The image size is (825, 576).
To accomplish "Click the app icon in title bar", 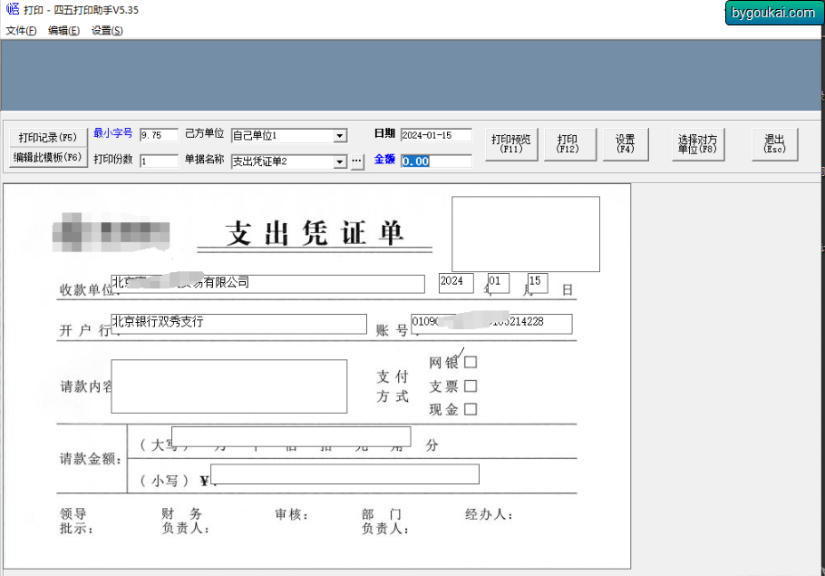I will 13,9.
